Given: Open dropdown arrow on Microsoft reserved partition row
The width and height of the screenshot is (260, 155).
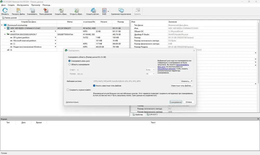Looking at the screenshot, I should 55,41.
